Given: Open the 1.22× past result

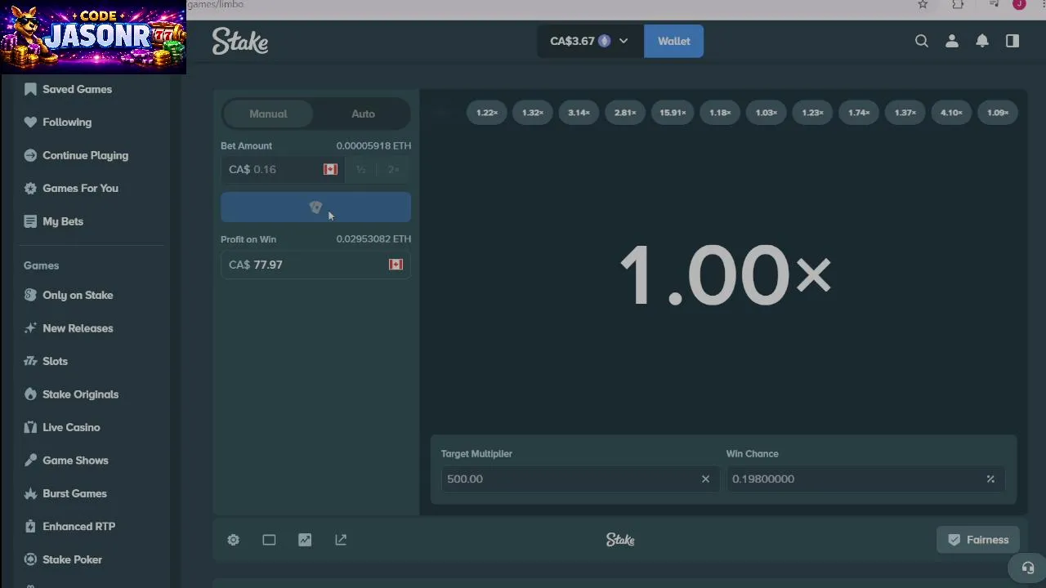Looking at the screenshot, I should (x=487, y=113).
